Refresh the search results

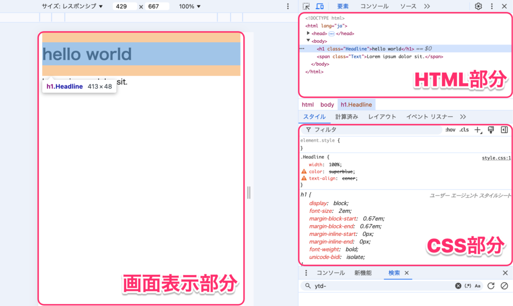point(491,285)
